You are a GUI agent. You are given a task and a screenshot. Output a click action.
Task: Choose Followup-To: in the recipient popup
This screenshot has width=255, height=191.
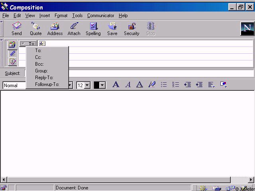tap(47, 84)
